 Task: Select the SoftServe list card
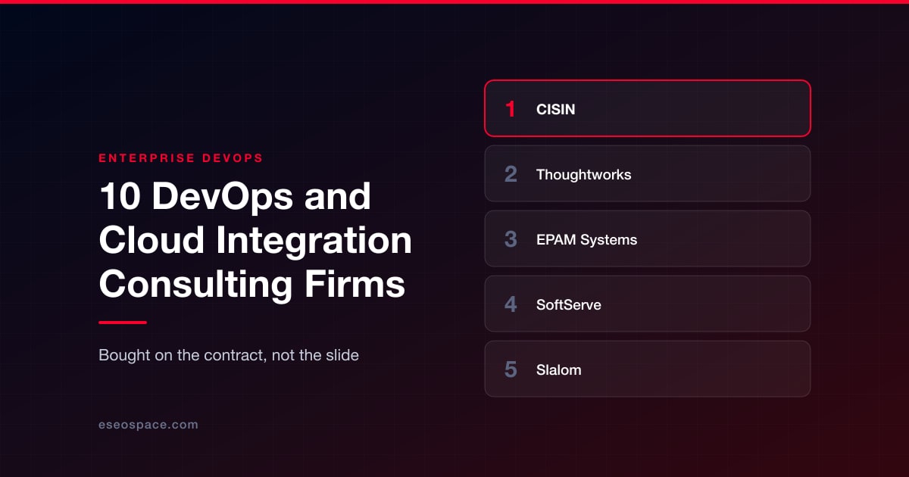click(648, 304)
